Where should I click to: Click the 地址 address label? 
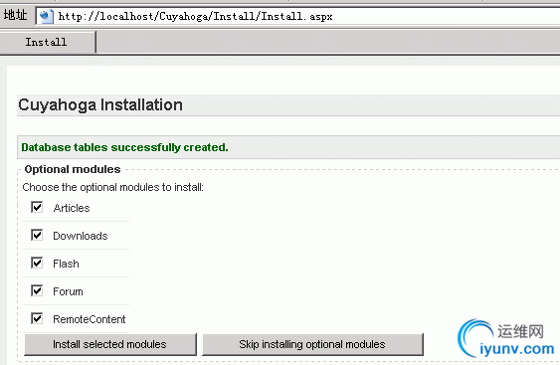click(x=15, y=15)
